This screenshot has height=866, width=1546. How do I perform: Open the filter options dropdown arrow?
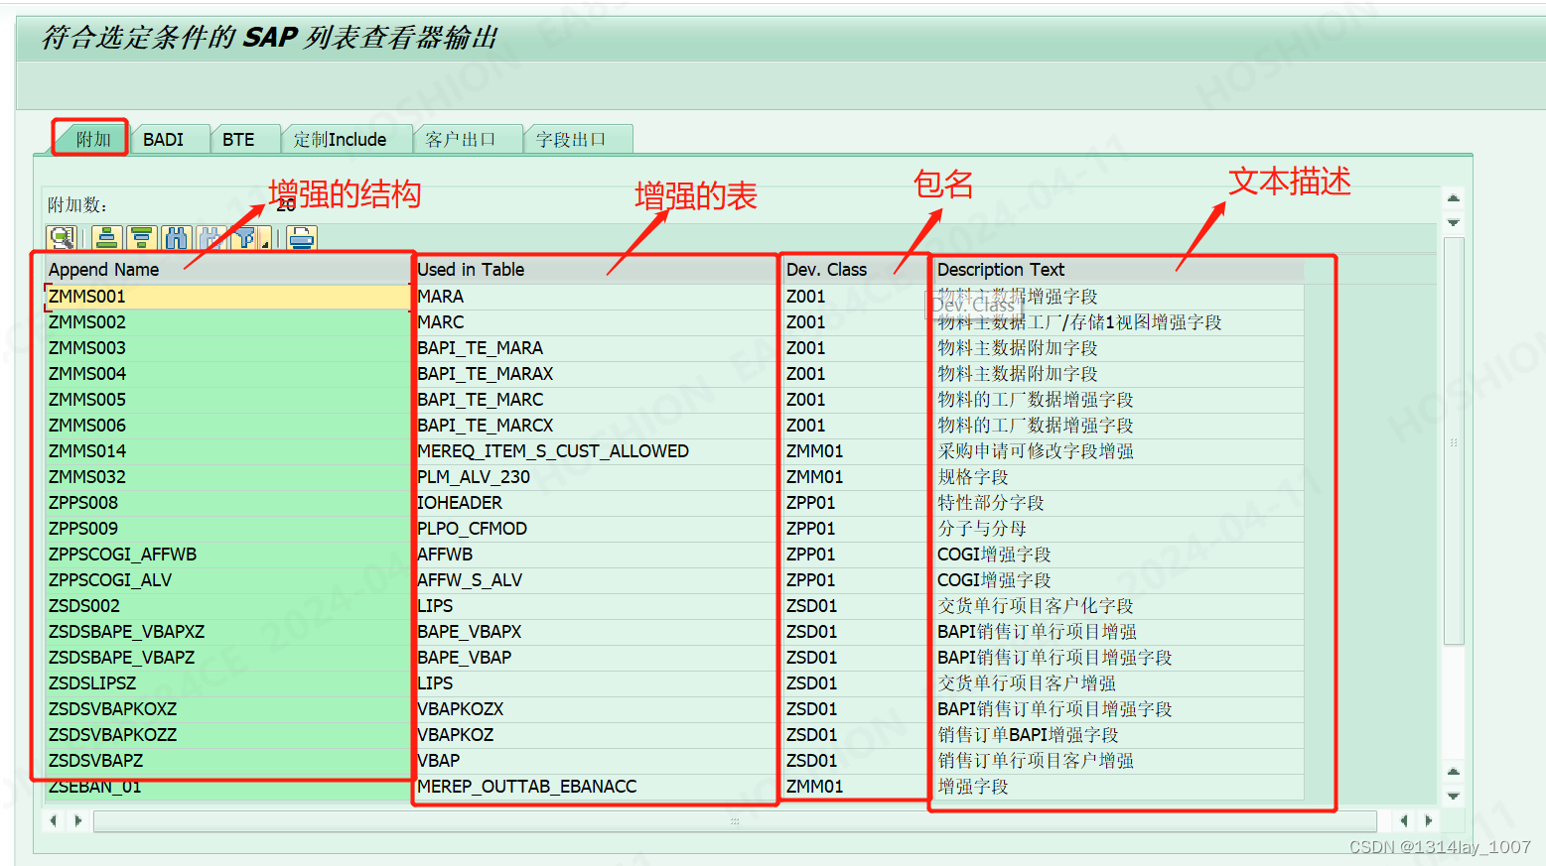[x=266, y=239]
